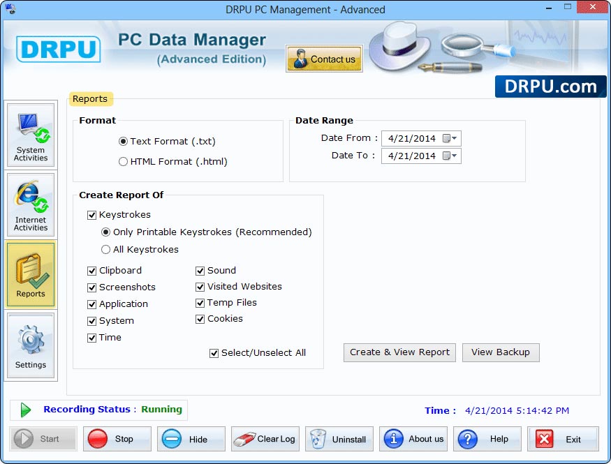Toggle the Visited Websites checkbox
Screen dimensions: 611x464
200,287
